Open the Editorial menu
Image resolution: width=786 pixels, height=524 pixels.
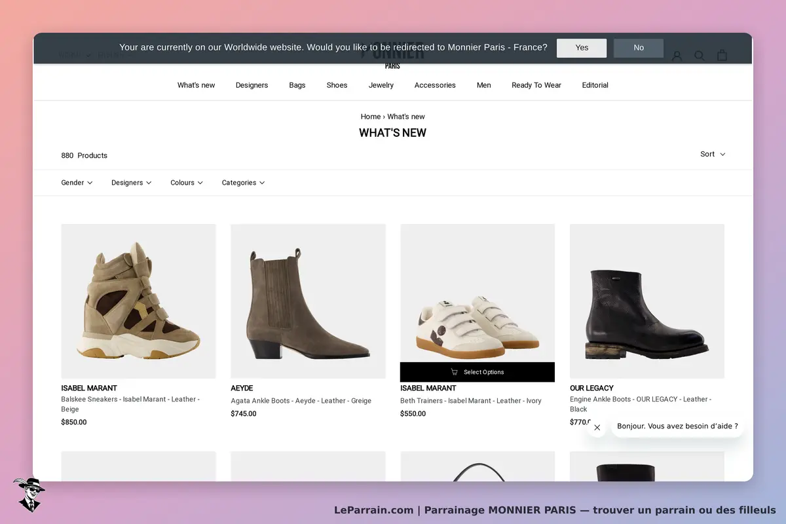coord(595,85)
